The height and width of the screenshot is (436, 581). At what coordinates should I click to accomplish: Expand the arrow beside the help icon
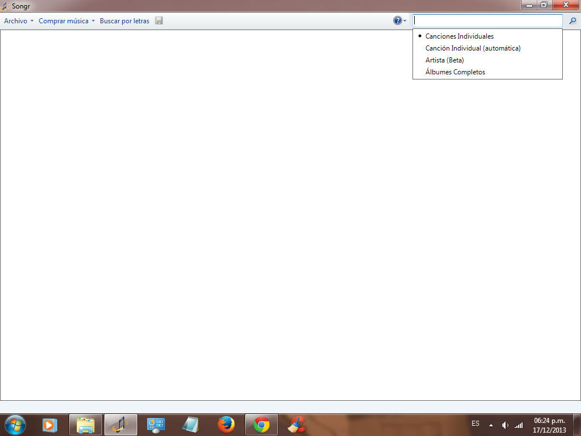click(x=405, y=21)
